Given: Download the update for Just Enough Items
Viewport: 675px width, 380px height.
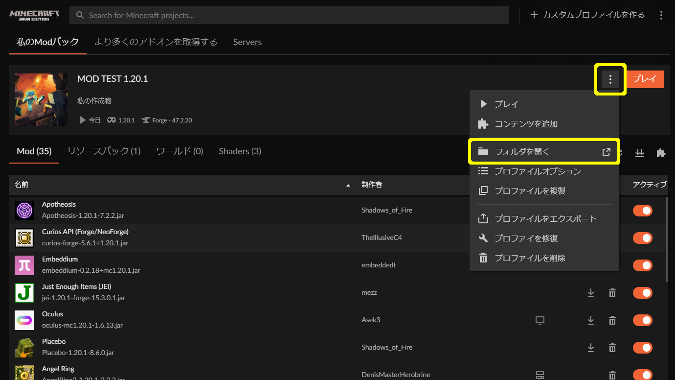Looking at the screenshot, I should click(x=591, y=293).
